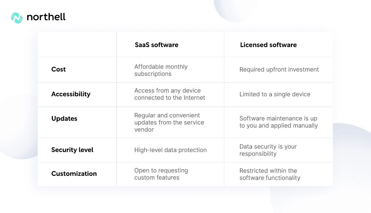Viewport: 371px width, 213px height.
Task: Click Software maintenance is up to you
Action: coord(279,122)
